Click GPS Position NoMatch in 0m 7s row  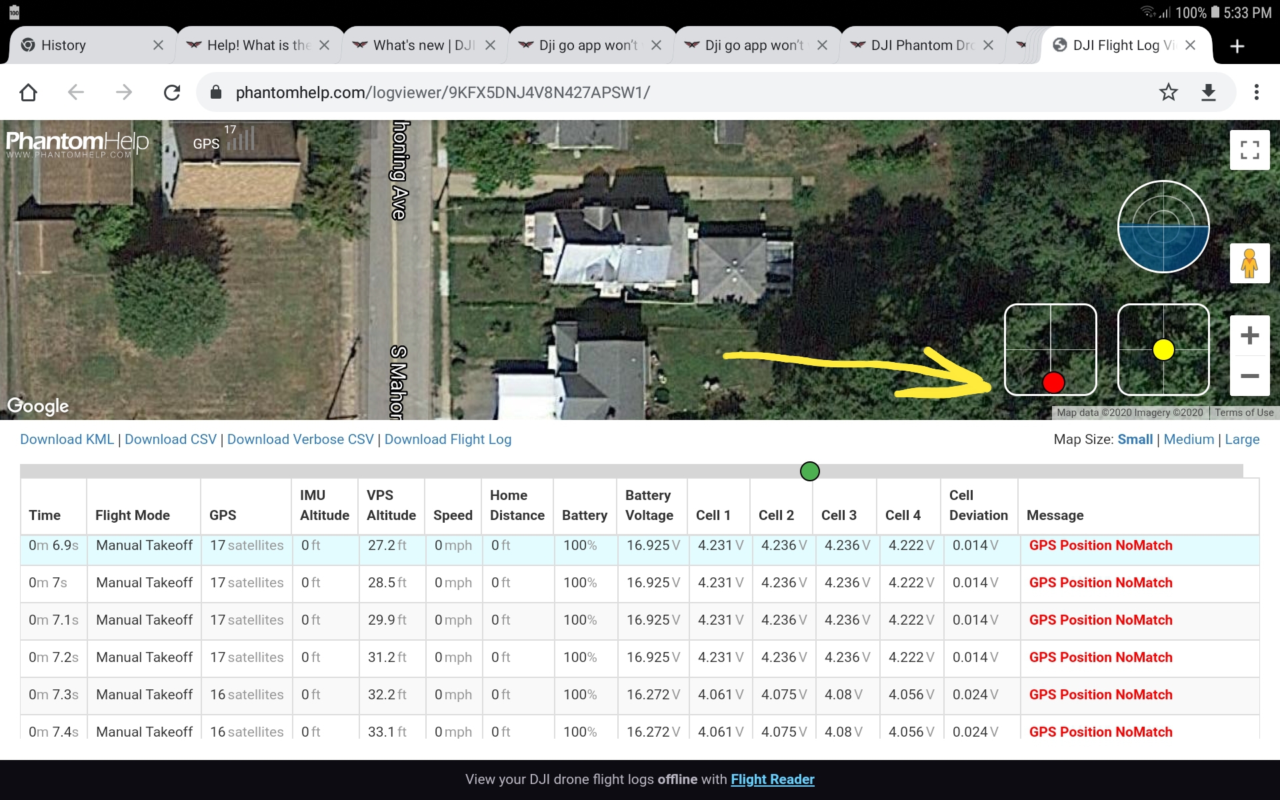point(1101,583)
